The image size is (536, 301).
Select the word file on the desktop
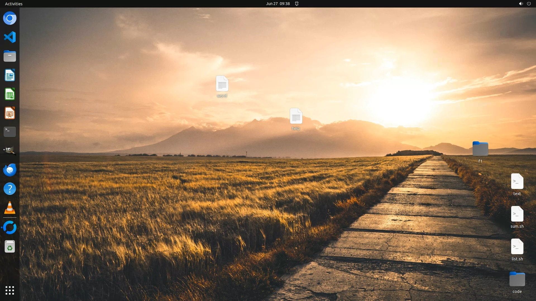[x=222, y=84]
